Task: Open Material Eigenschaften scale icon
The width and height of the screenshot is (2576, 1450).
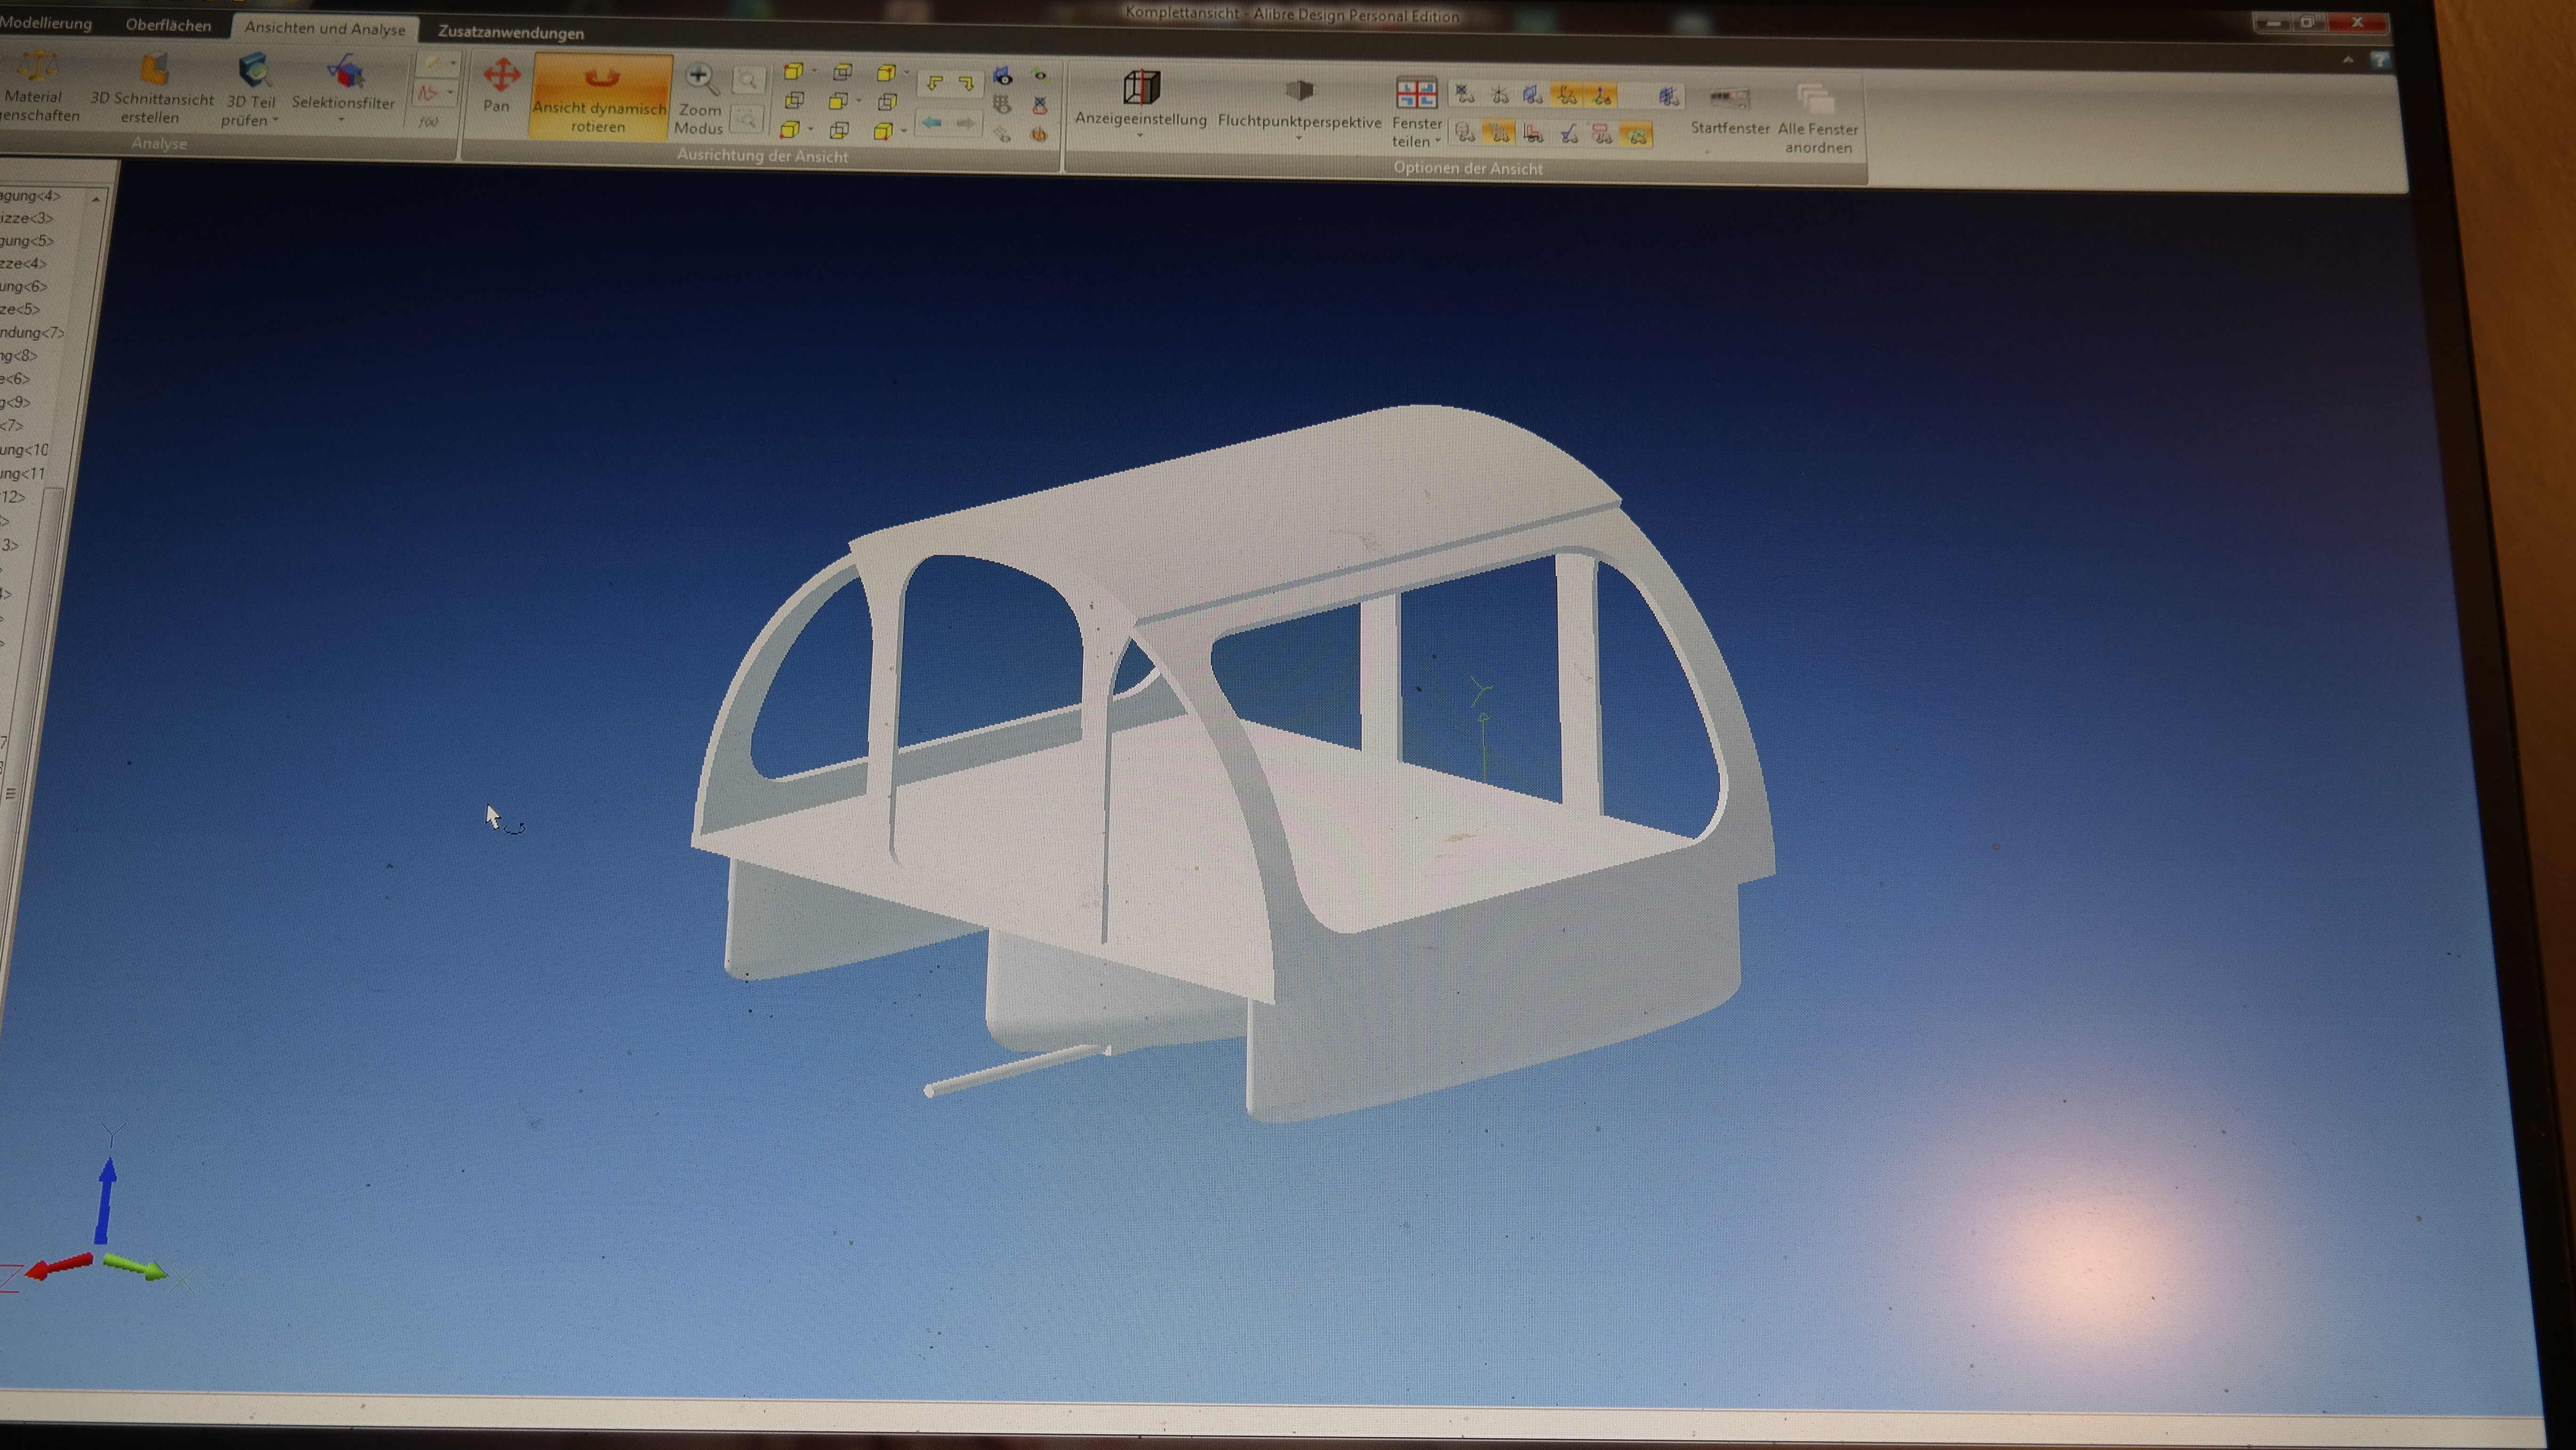Action: tap(38, 67)
